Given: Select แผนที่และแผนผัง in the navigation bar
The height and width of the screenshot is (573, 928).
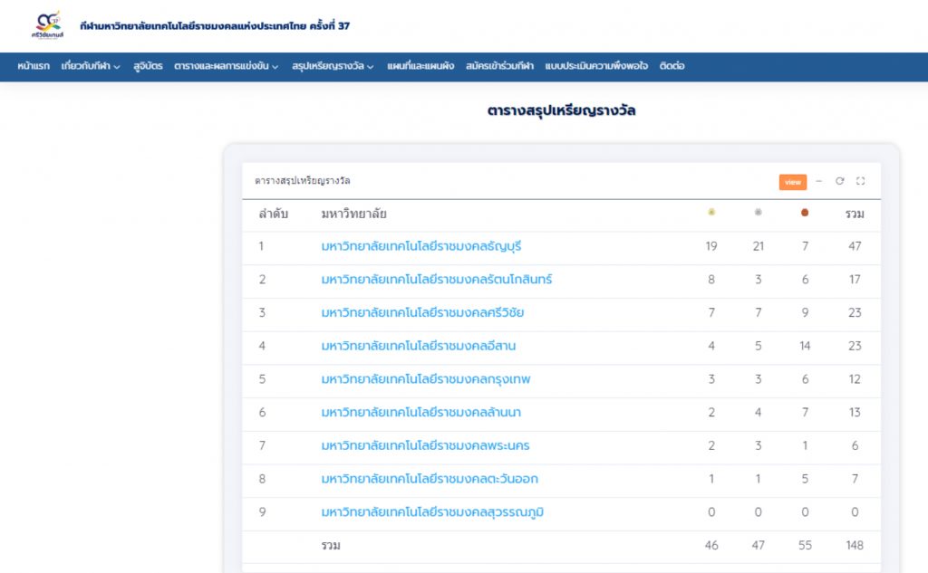Looking at the screenshot, I should (420, 66).
